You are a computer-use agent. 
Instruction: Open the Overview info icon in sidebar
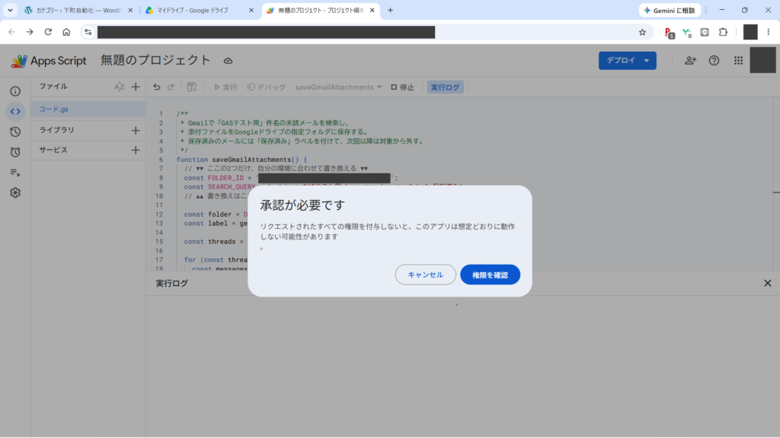[x=15, y=91]
